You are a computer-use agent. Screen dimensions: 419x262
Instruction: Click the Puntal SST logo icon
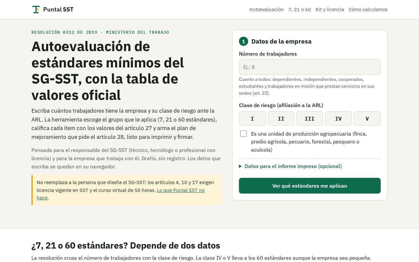point(36,9)
